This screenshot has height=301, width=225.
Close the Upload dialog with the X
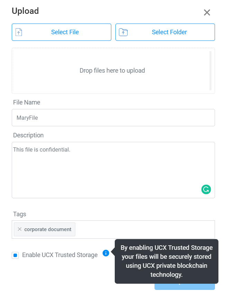(207, 13)
